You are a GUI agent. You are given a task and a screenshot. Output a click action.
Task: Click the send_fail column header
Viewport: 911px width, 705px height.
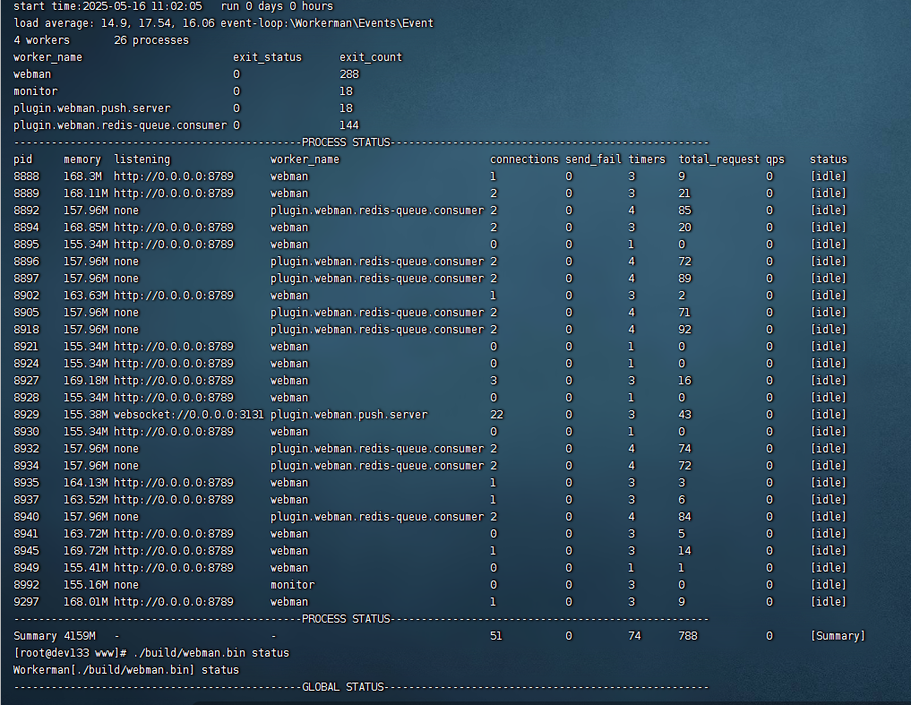pyautogui.click(x=593, y=159)
